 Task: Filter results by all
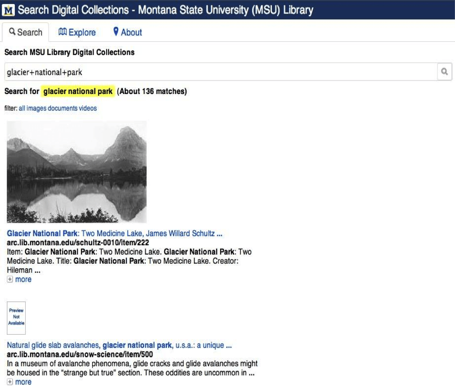tap(22, 108)
